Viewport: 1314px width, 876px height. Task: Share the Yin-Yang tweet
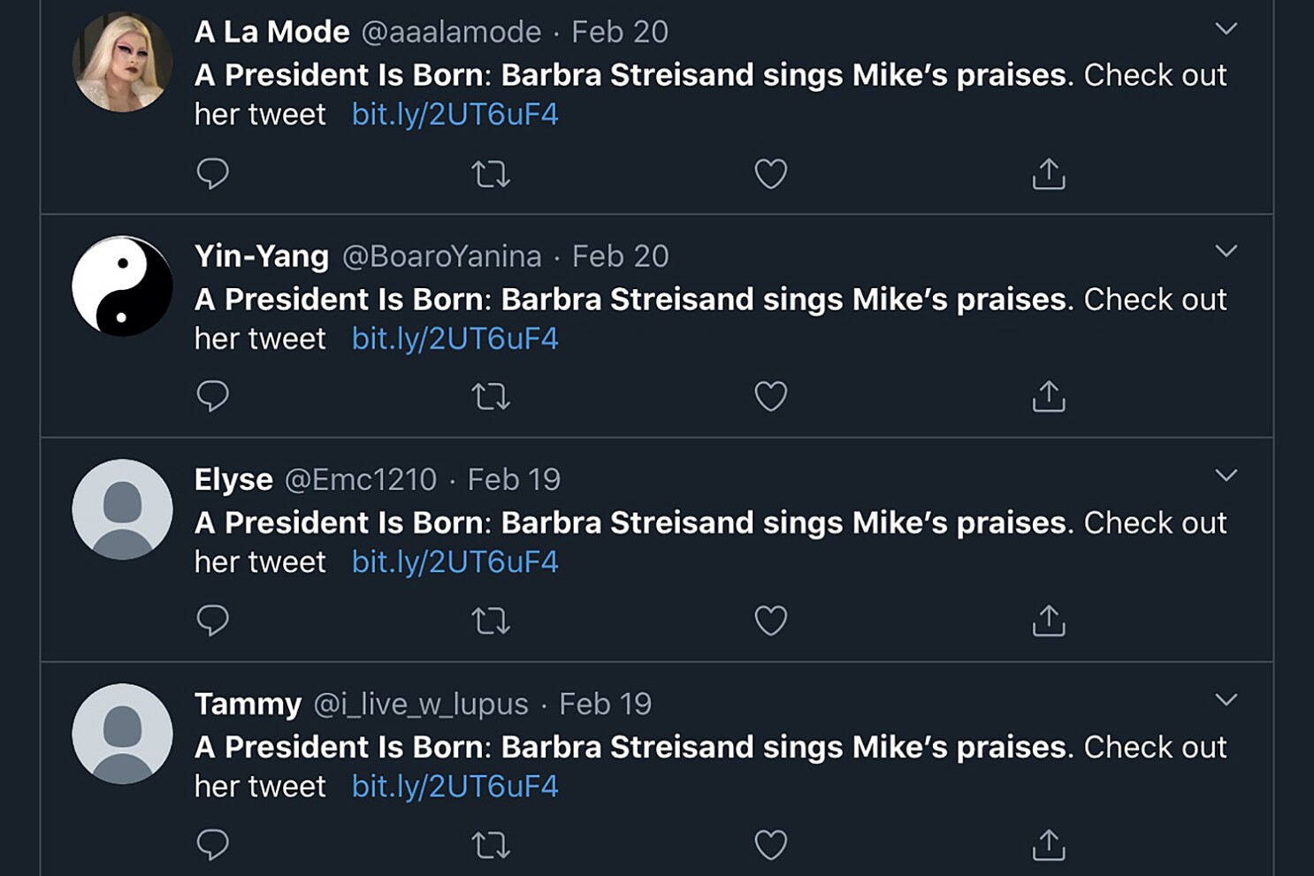[x=1049, y=396]
